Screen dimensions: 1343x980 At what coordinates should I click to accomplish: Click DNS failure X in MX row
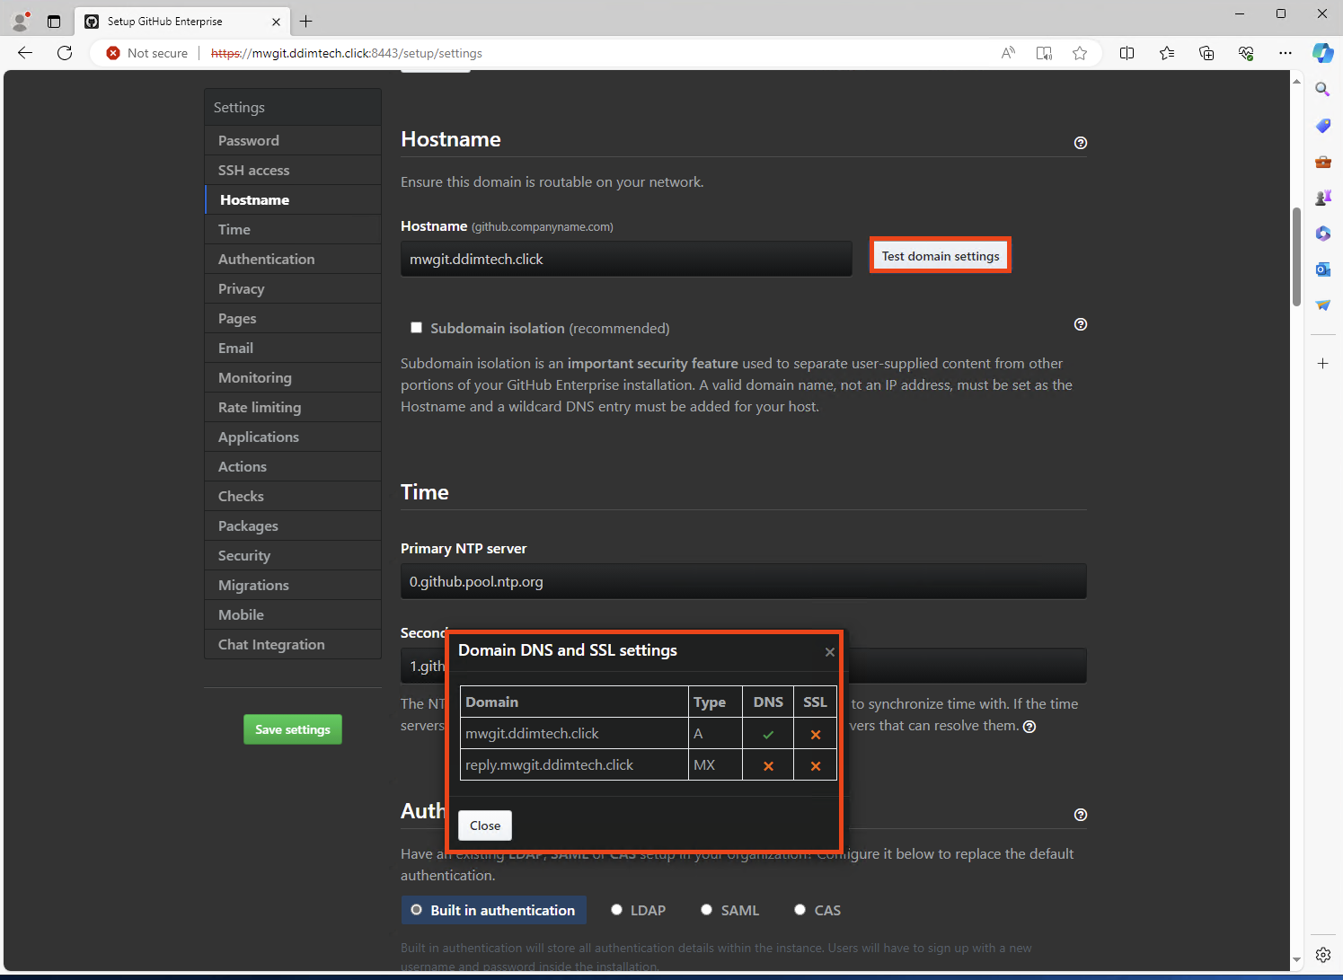[768, 766]
